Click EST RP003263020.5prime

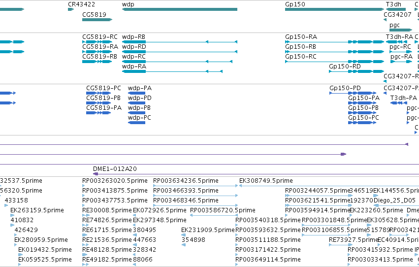[x=115, y=181]
